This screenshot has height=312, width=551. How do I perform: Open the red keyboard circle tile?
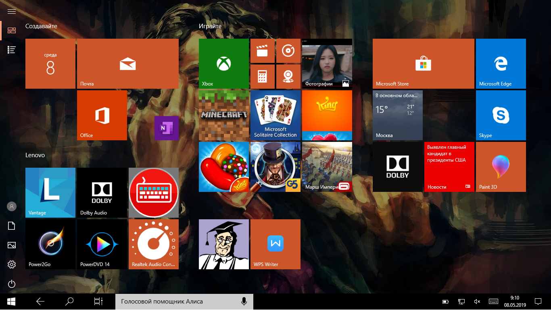tap(154, 193)
